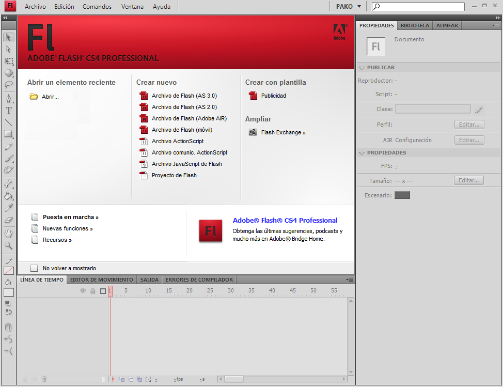503x387 pixels.
Task: Toggle show all layers as outlines
Action: coord(103,291)
